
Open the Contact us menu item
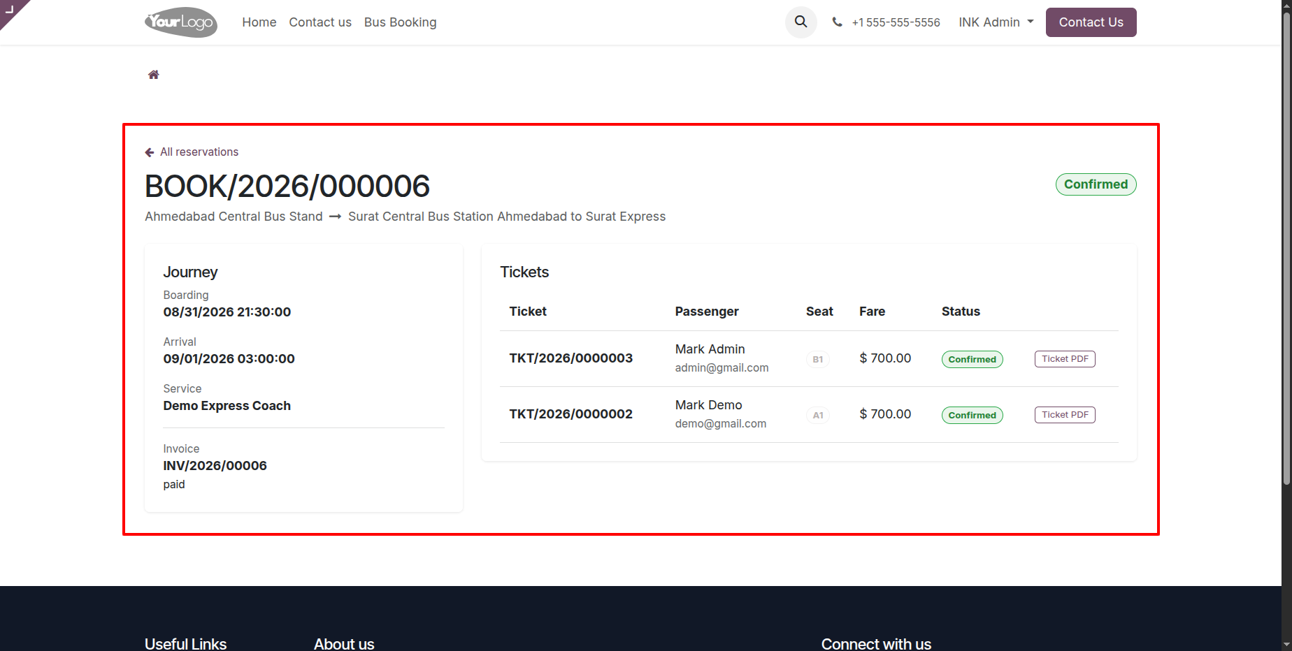[x=320, y=22]
